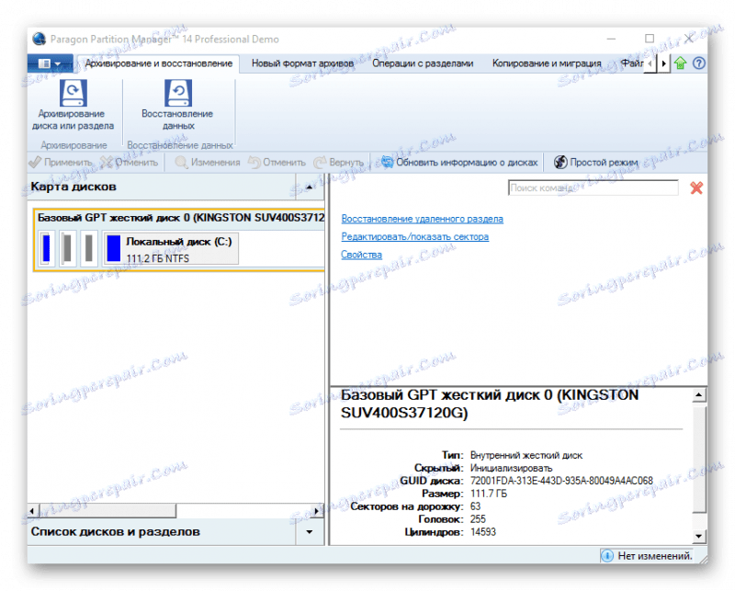This screenshot has height=591, width=735.
Task: Clear the command search with red X
Action: click(696, 188)
